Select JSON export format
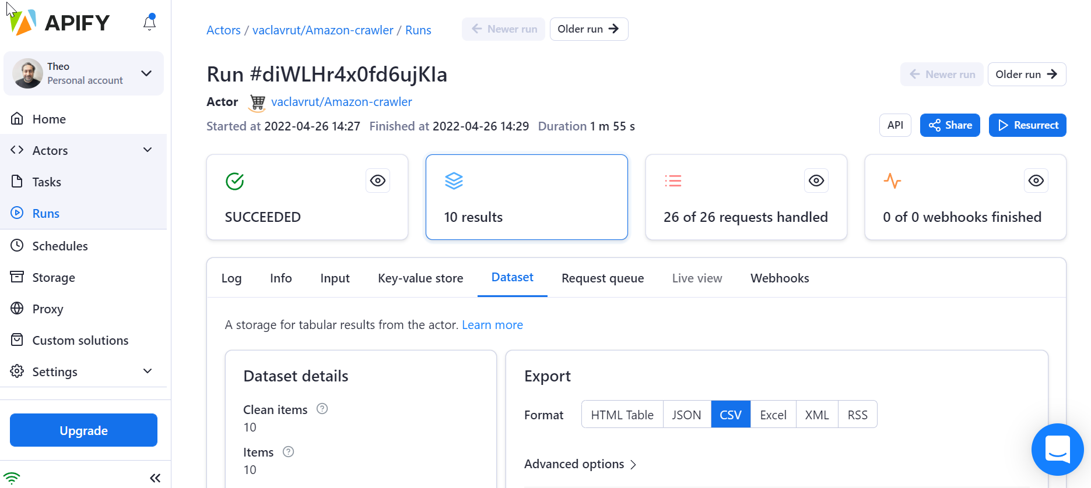Image resolution: width=1091 pixels, height=488 pixels. point(687,415)
